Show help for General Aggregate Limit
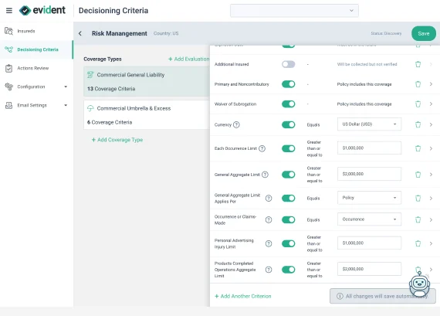 coord(265,175)
